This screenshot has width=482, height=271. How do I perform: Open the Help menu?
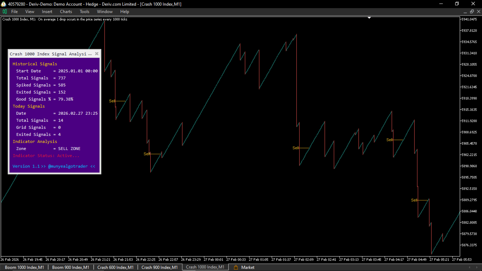(x=125, y=12)
